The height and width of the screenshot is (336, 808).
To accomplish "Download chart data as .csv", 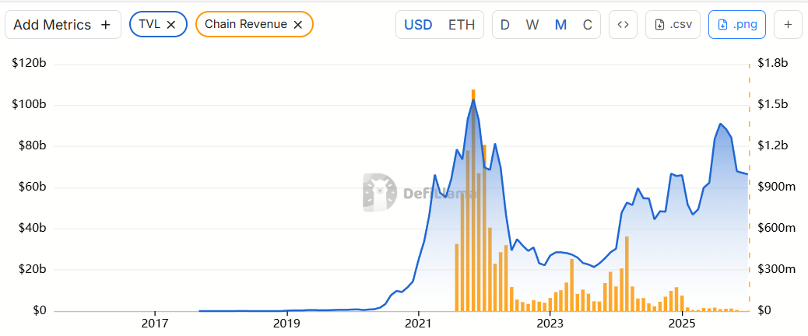I will (x=673, y=24).
